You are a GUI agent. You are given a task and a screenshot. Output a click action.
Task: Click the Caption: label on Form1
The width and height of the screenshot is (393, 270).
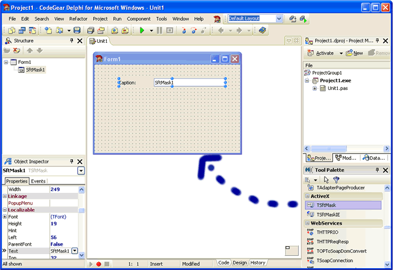point(128,83)
